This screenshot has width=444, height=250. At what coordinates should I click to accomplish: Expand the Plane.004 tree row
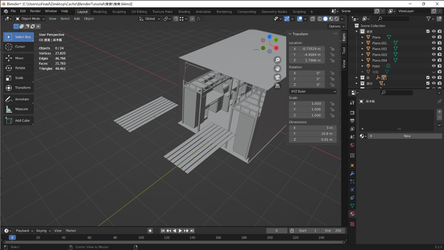362,61
